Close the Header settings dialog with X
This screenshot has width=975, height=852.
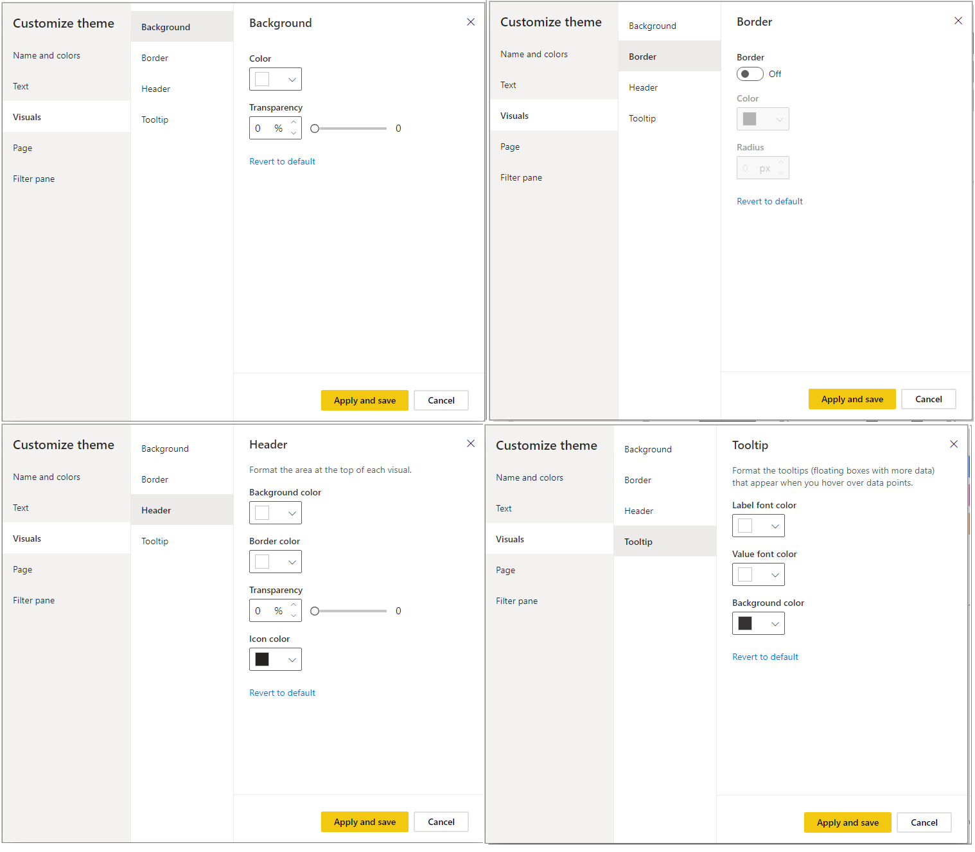[471, 443]
